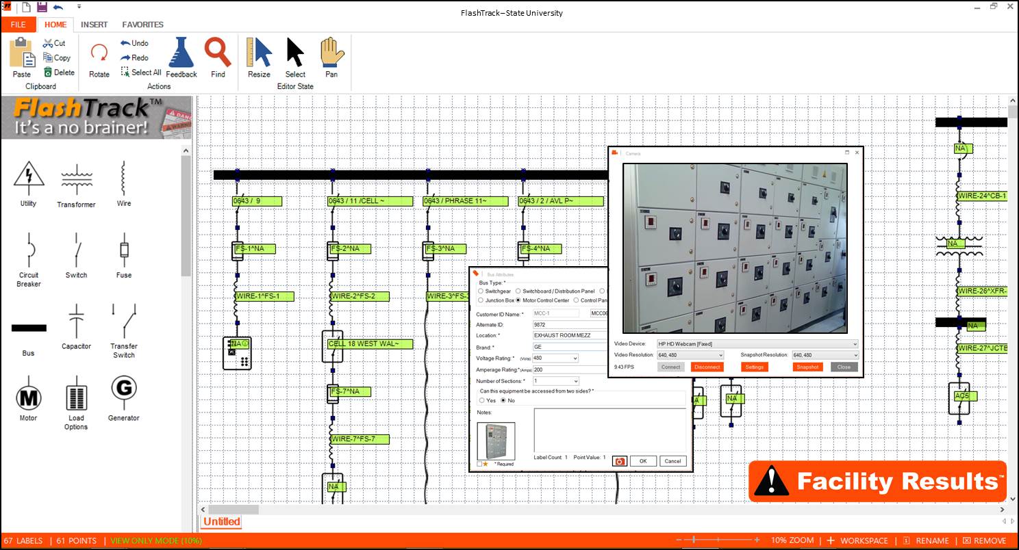1019x550 pixels.
Task: Select the Switchgear bus type radio button
Action: tap(481, 291)
